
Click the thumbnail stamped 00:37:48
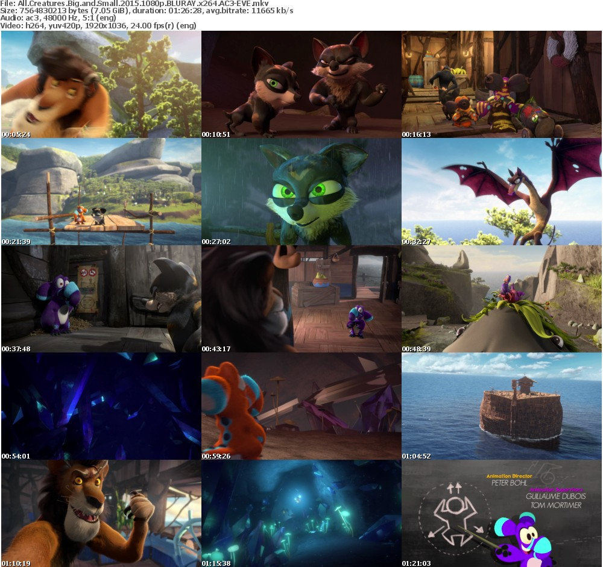coord(101,299)
